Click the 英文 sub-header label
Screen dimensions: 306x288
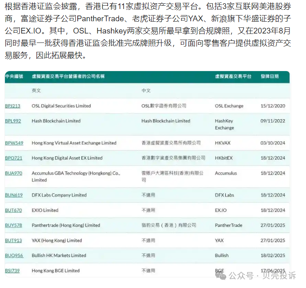coord(36,91)
